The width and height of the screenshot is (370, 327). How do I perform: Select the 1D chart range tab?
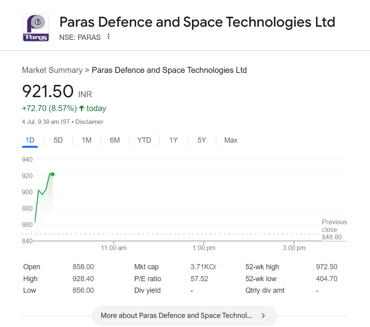[x=30, y=140]
